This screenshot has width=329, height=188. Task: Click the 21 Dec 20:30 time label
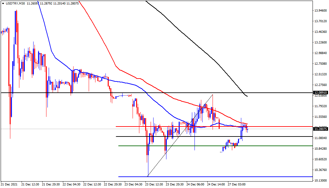click(51, 184)
